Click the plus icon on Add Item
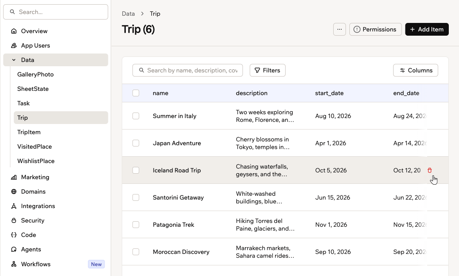 coord(412,29)
